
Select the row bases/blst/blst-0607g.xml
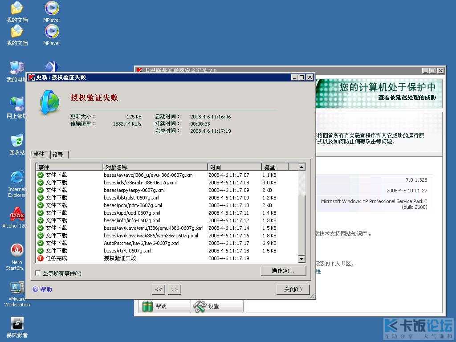point(167,198)
